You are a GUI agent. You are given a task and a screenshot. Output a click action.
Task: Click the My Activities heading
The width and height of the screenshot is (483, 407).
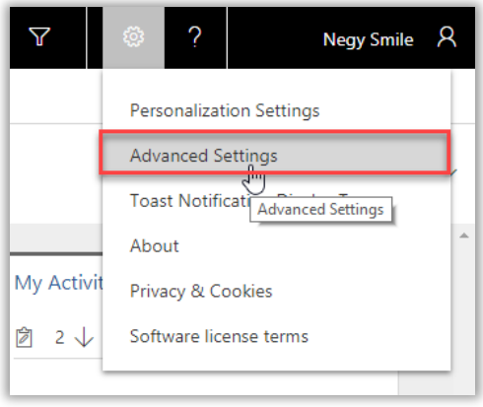(59, 283)
